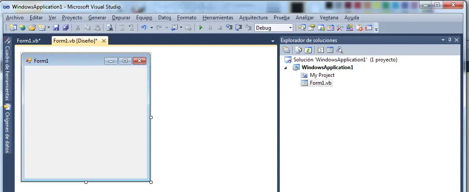Screen dimensions: 469x192
Task: Open the Equipo menu
Action: pyautogui.click(x=144, y=18)
